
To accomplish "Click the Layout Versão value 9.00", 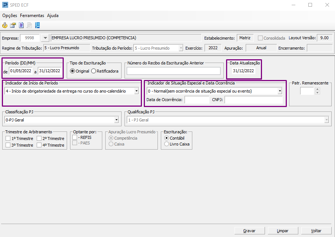I will pyautogui.click(x=325, y=38).
